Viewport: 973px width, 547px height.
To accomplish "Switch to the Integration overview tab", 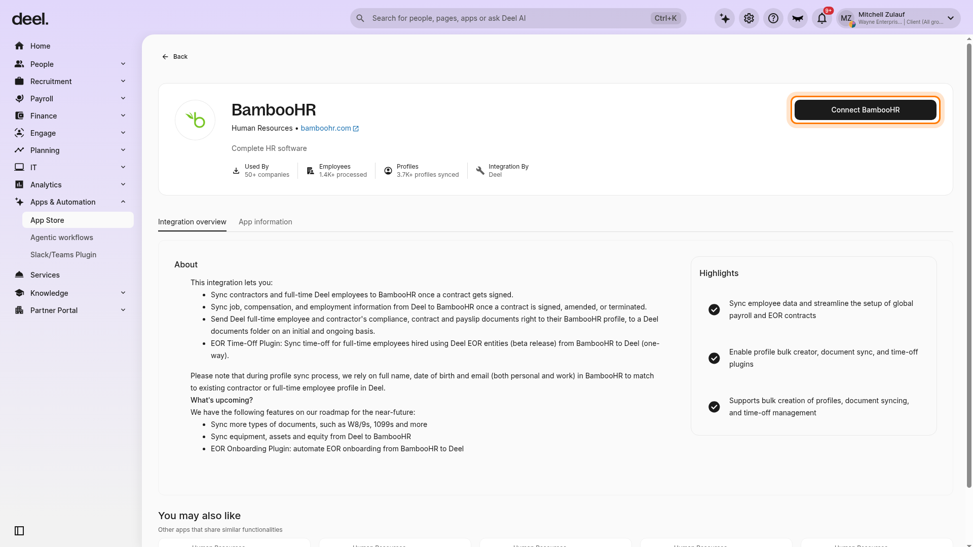I will pos(192,222).
